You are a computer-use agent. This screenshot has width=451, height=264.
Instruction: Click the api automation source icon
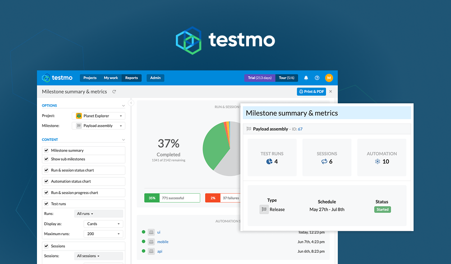click(151, 251)
